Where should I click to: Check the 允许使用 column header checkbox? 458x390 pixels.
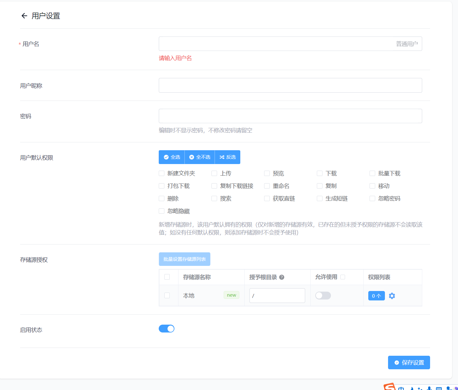343,277
